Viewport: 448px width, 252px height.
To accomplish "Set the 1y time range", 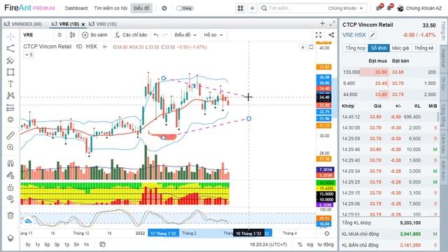I will (x=38, y=244).
